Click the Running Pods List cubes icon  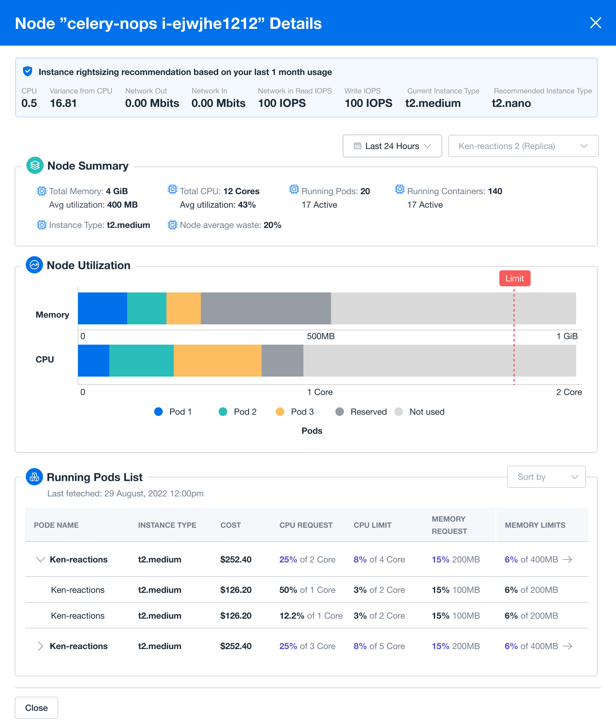tap(34, 477)
